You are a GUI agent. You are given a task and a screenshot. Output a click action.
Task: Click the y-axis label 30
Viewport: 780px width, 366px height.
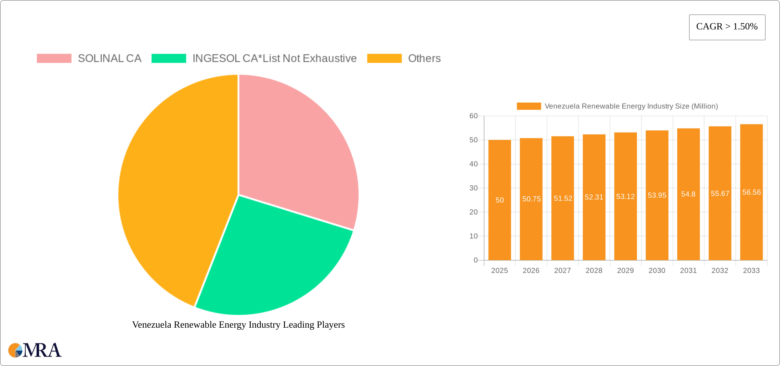tap(473, 188)
